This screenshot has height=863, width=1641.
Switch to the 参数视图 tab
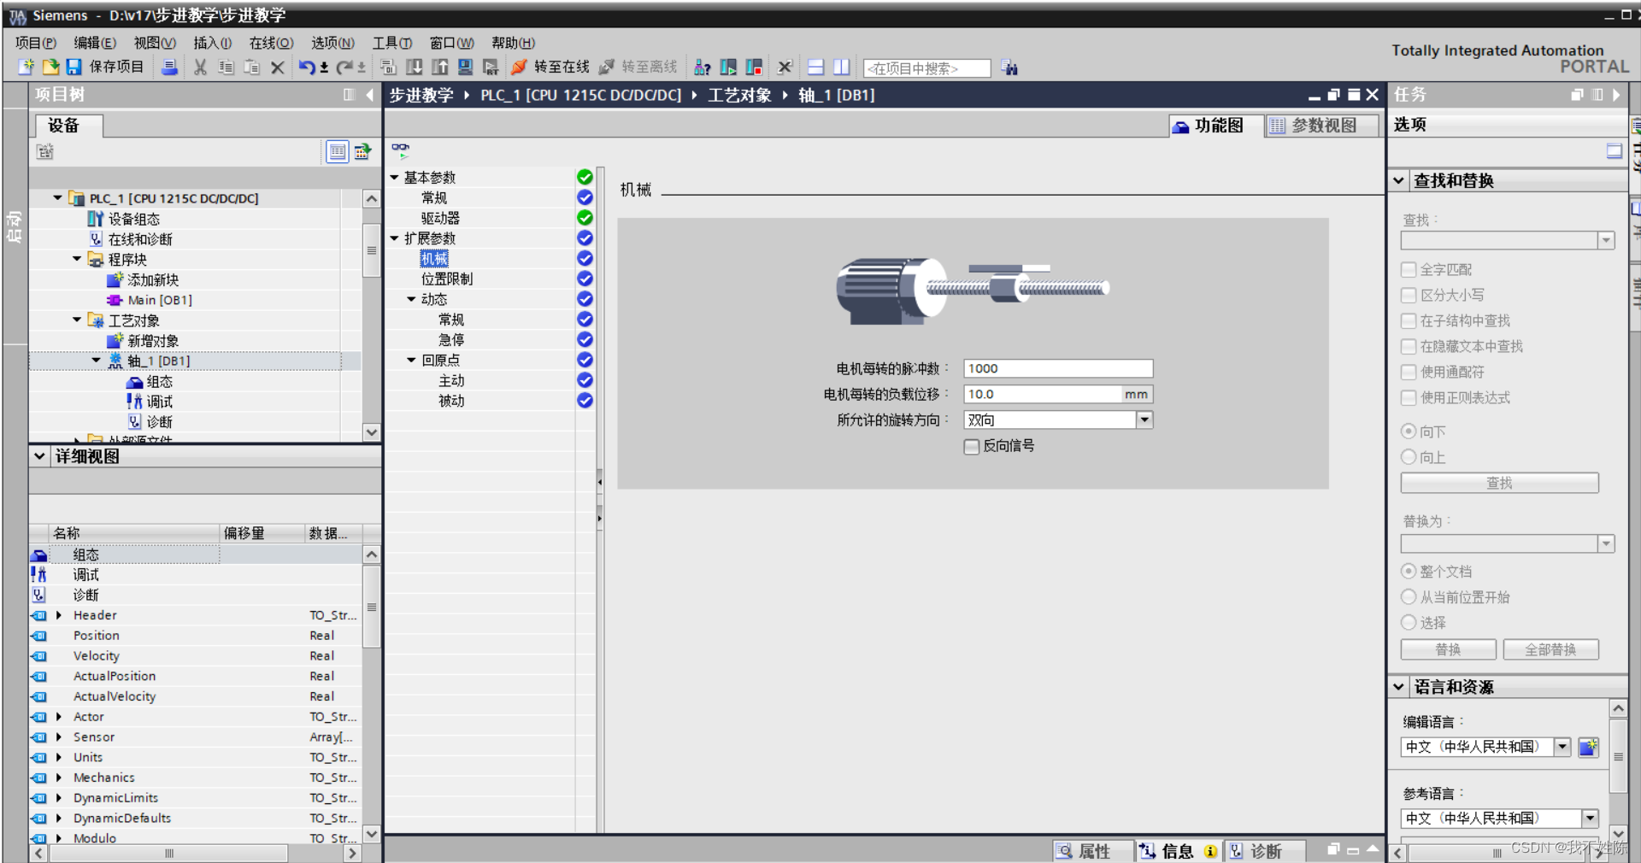click(1320, 125)
